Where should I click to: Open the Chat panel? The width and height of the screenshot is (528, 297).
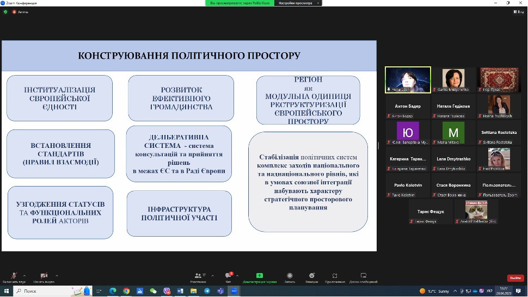(x=228, y=277)
